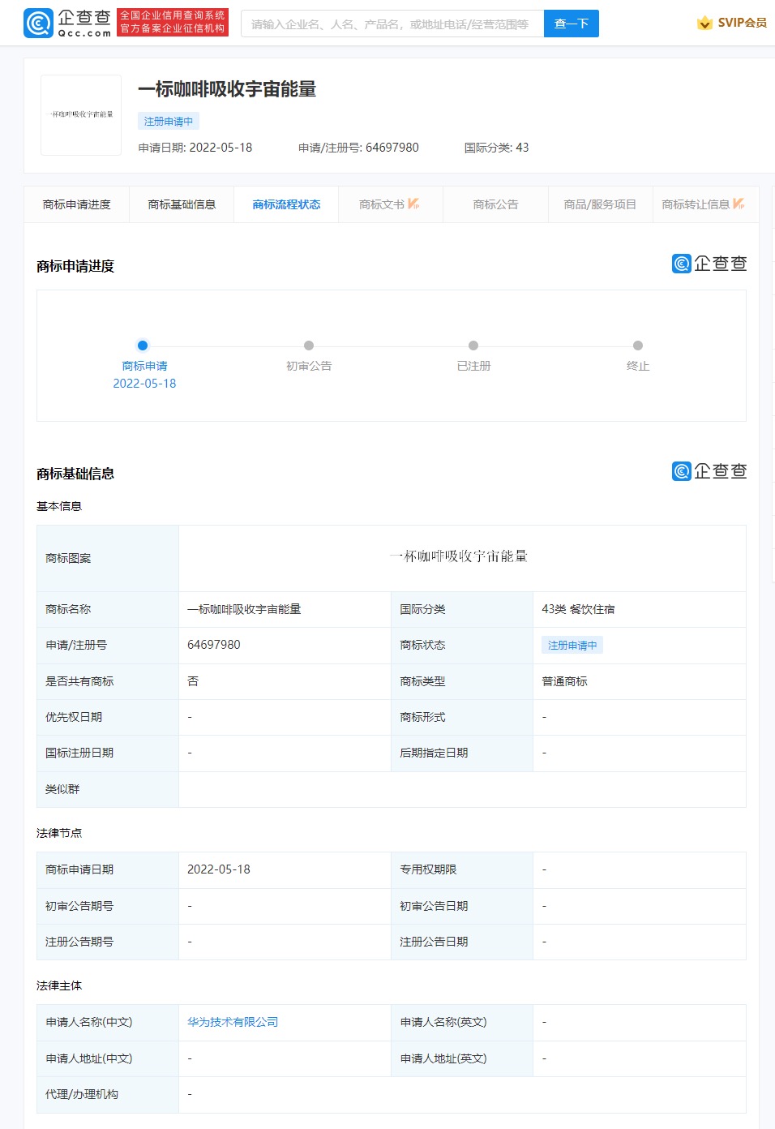Screen dimensions: 775x1129
Task: Click the 已注册 progress step dot
Action: tap(473, 346)
